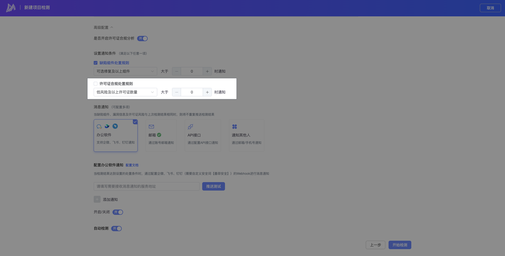Click the WeCom chat icon in 办公软件 card
Viewport: 505px width, 256px height.
99,126
